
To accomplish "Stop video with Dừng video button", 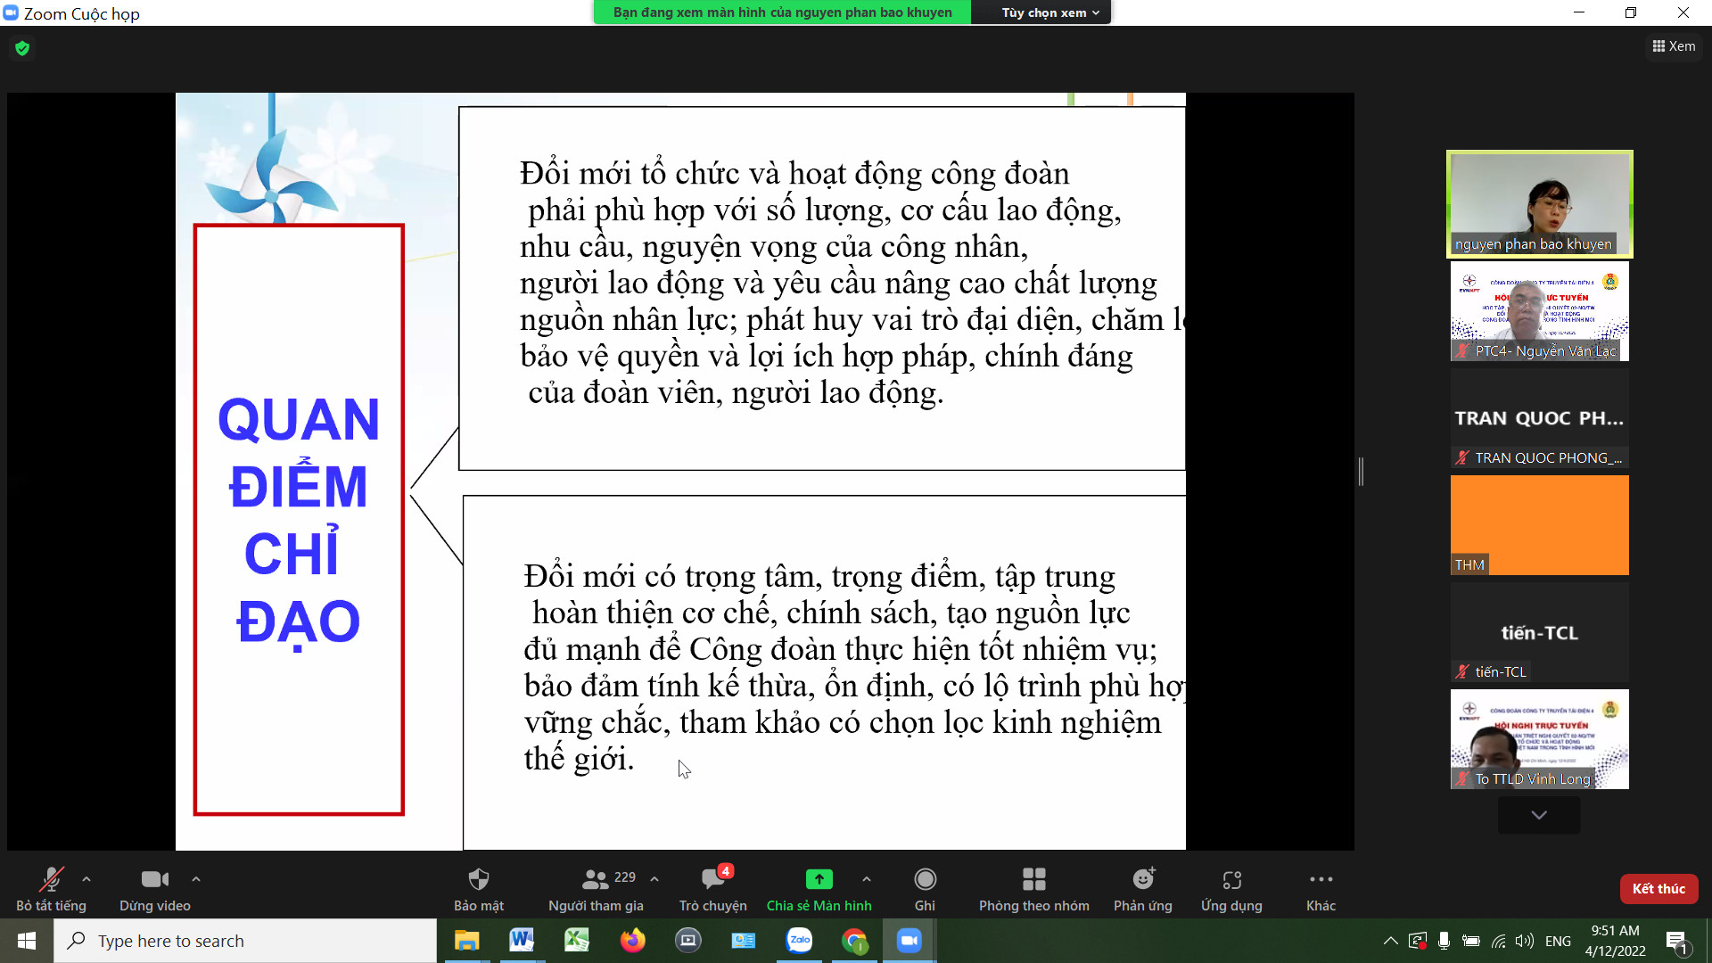I will click(155, 889).
